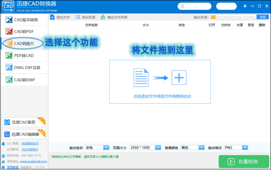Click the browser icon beside 官网地址

(x=3, y=162)
